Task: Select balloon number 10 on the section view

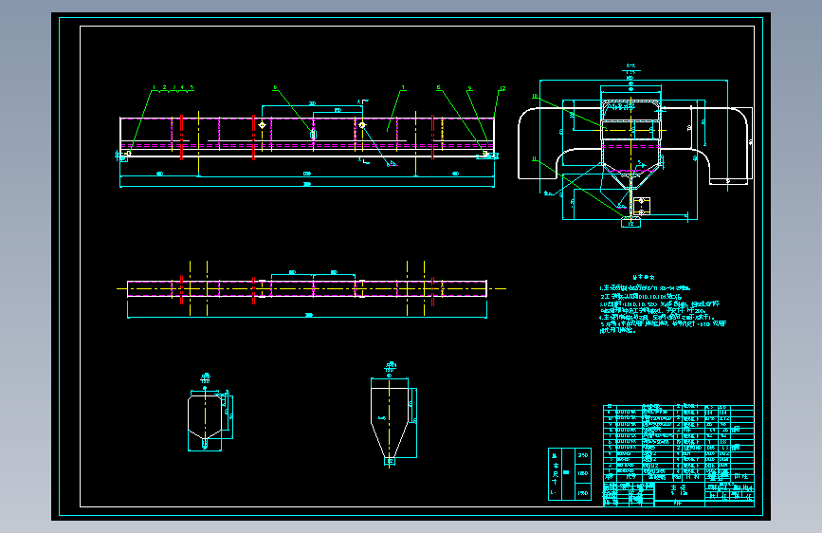Action: click(x=535, y=96)
